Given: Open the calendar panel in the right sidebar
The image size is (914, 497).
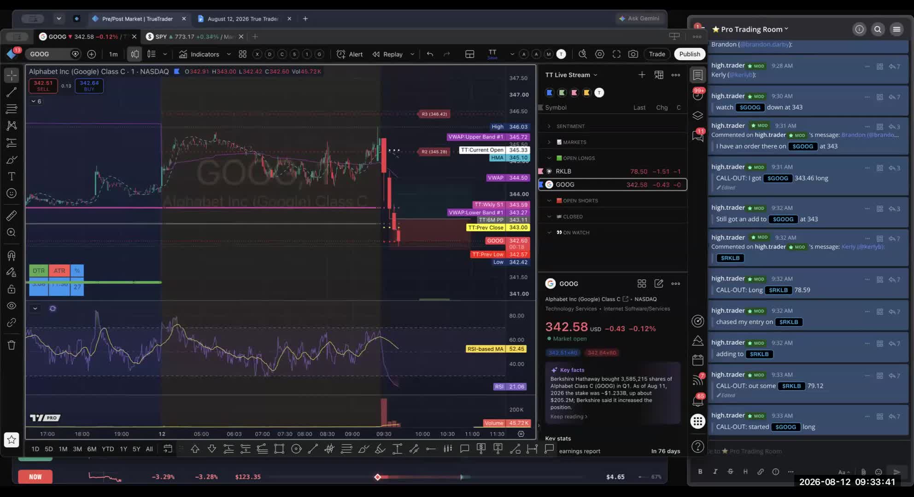Looking at the screenshot, I should [x=697, y=359].
